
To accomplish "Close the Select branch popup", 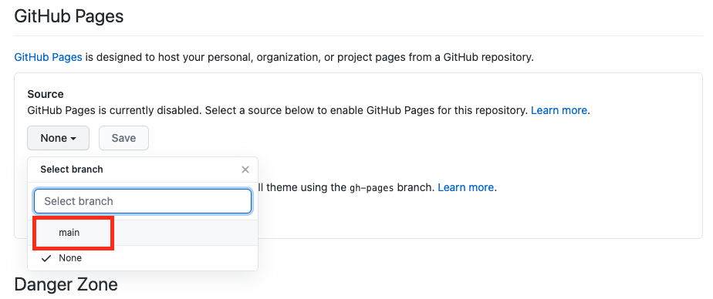I will 245,170.
